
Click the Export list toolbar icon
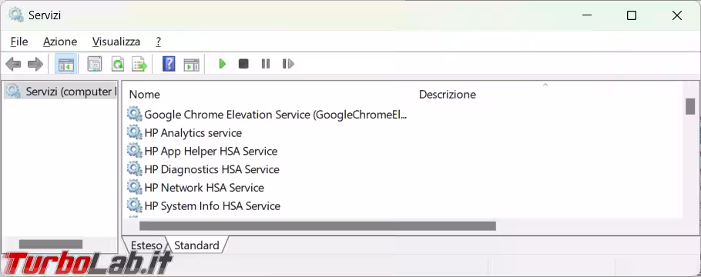coord(139,64)
